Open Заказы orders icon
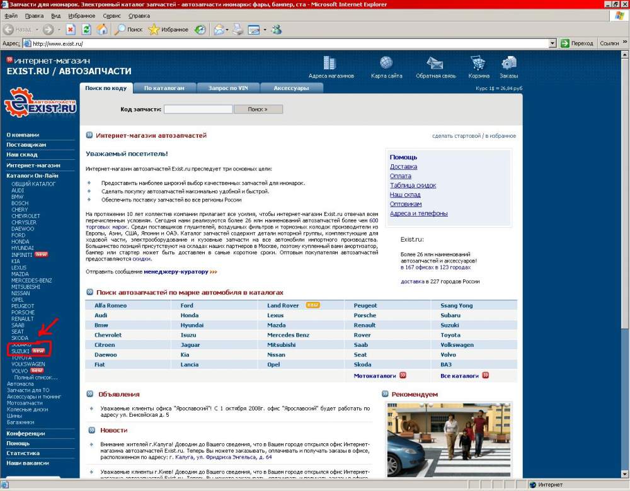The width and height of the screenshot is (630, 491). 508,62
